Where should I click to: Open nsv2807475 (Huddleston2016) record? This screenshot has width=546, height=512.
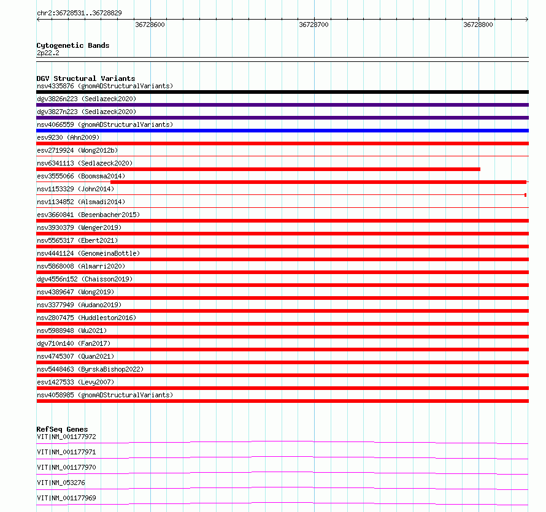(87, 318)
